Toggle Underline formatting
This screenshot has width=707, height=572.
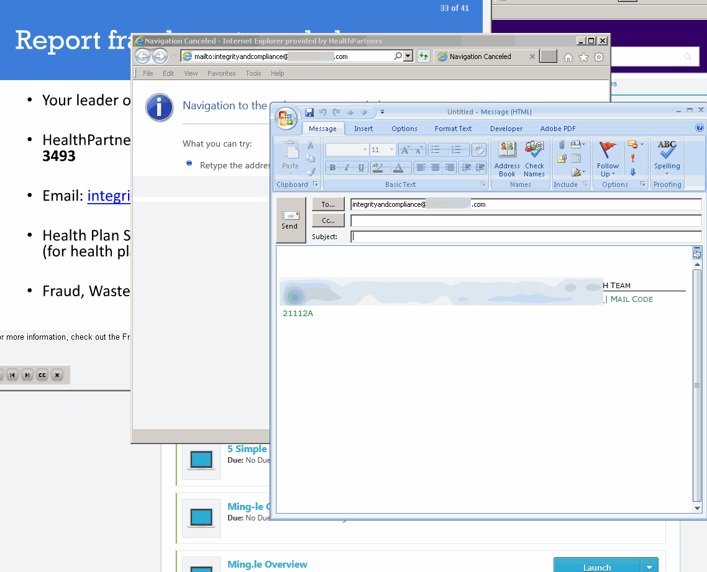click(361, 168)
